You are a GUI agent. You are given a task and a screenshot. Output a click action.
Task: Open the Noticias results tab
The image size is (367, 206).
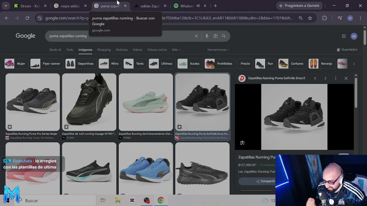tap(122, 50)
